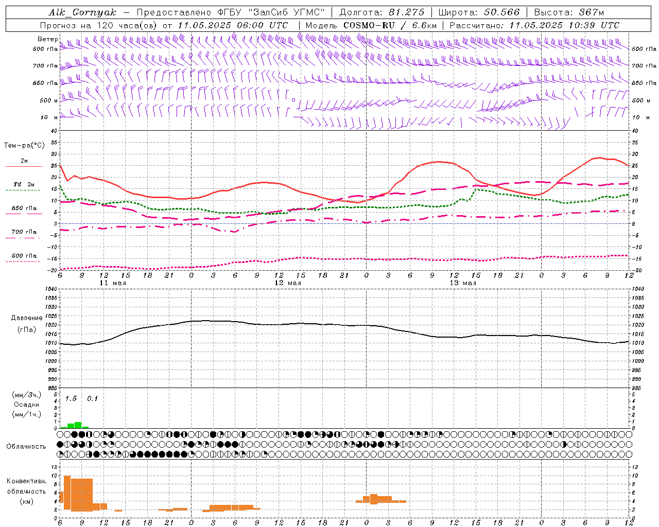Click the Тем-ра(°C) temperature axis label
Viewport: 659px width, 527px height.
(24, 146)
